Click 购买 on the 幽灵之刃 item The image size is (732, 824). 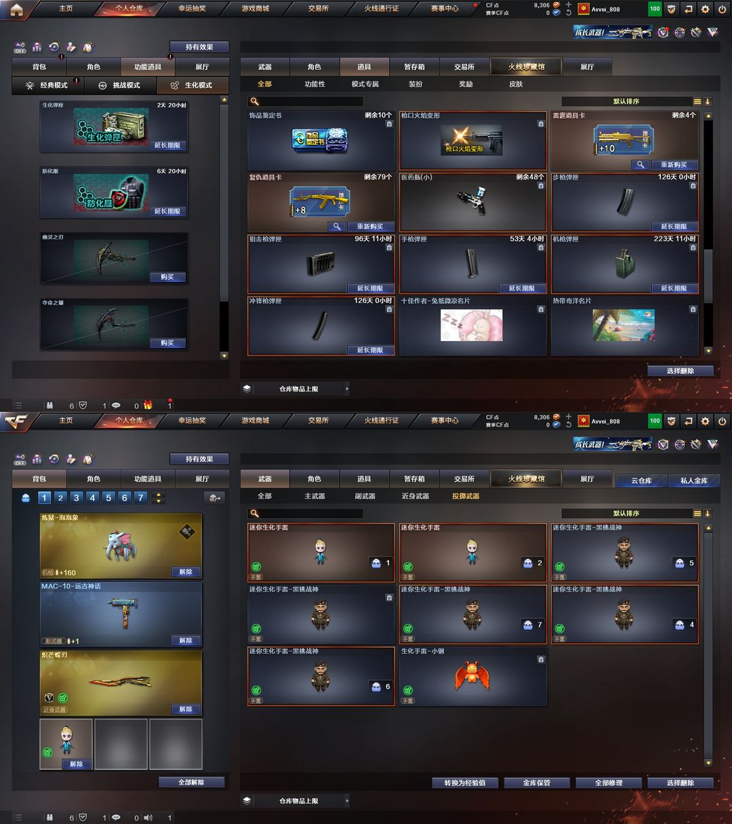click(x=167, y=277)
